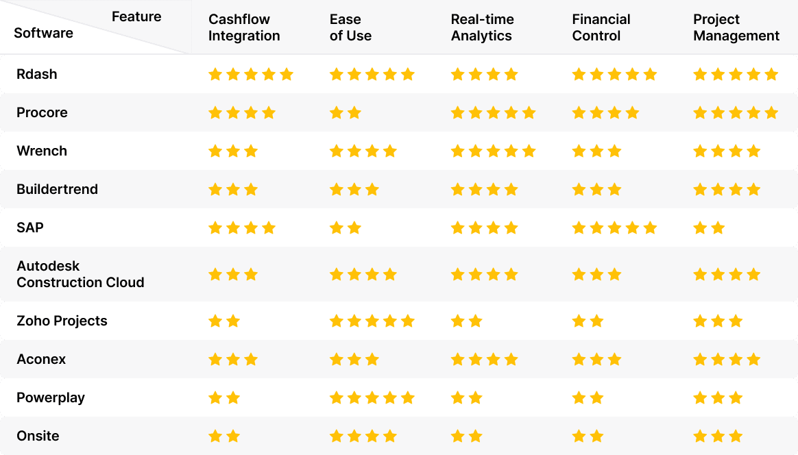This screenshot has width=798, height=455.
Task: Select the Cashflow Integration column header
Action: pyautogui.click(x=244, y=27)
